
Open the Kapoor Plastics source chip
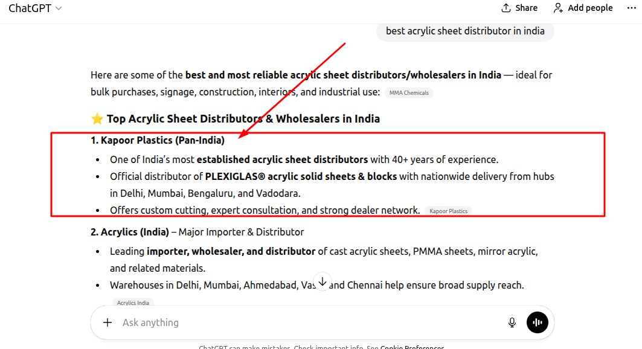pos(448,211)
